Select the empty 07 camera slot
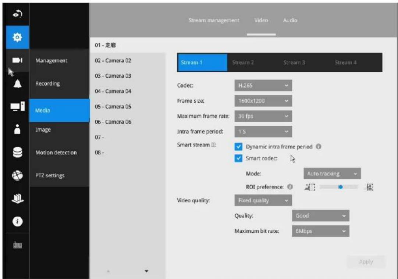398x279 pixels. [x=128, y=137]
